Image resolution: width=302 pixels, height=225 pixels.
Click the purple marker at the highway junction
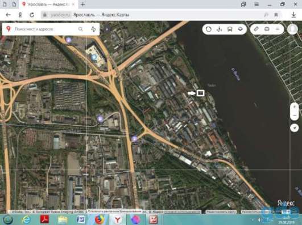pos(134,138)
